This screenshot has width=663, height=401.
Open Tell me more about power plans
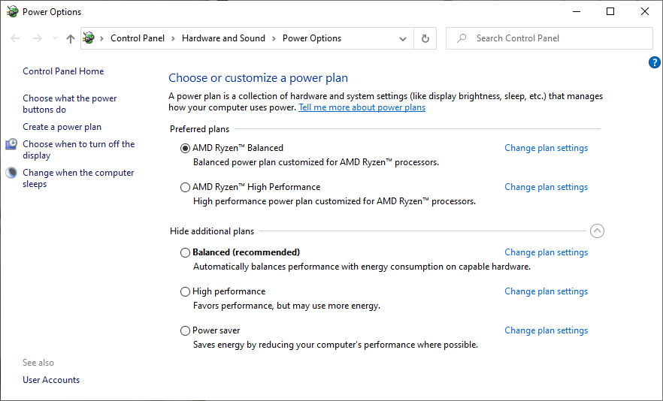coord(362,107)
